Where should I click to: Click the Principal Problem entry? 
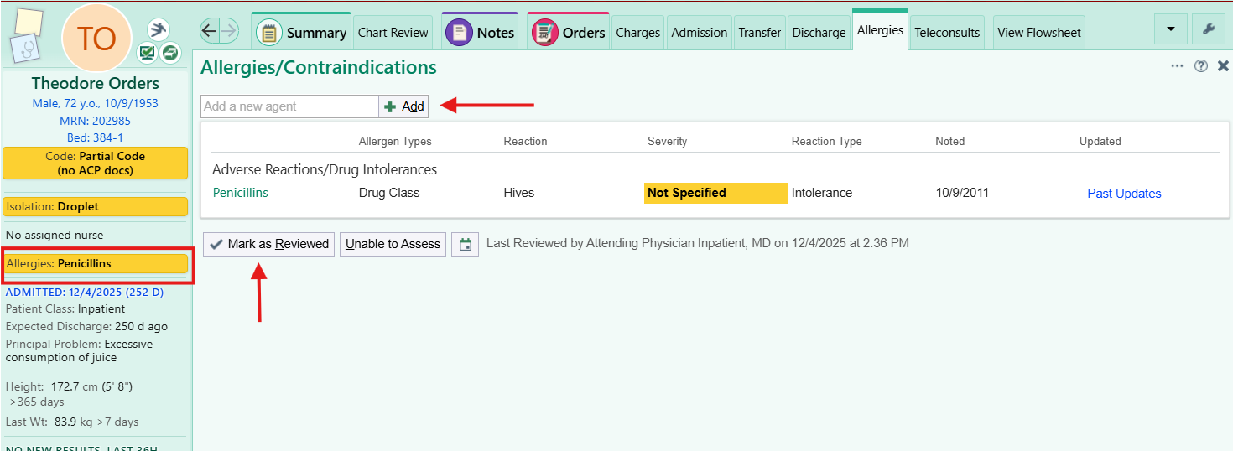coord(80,350)
